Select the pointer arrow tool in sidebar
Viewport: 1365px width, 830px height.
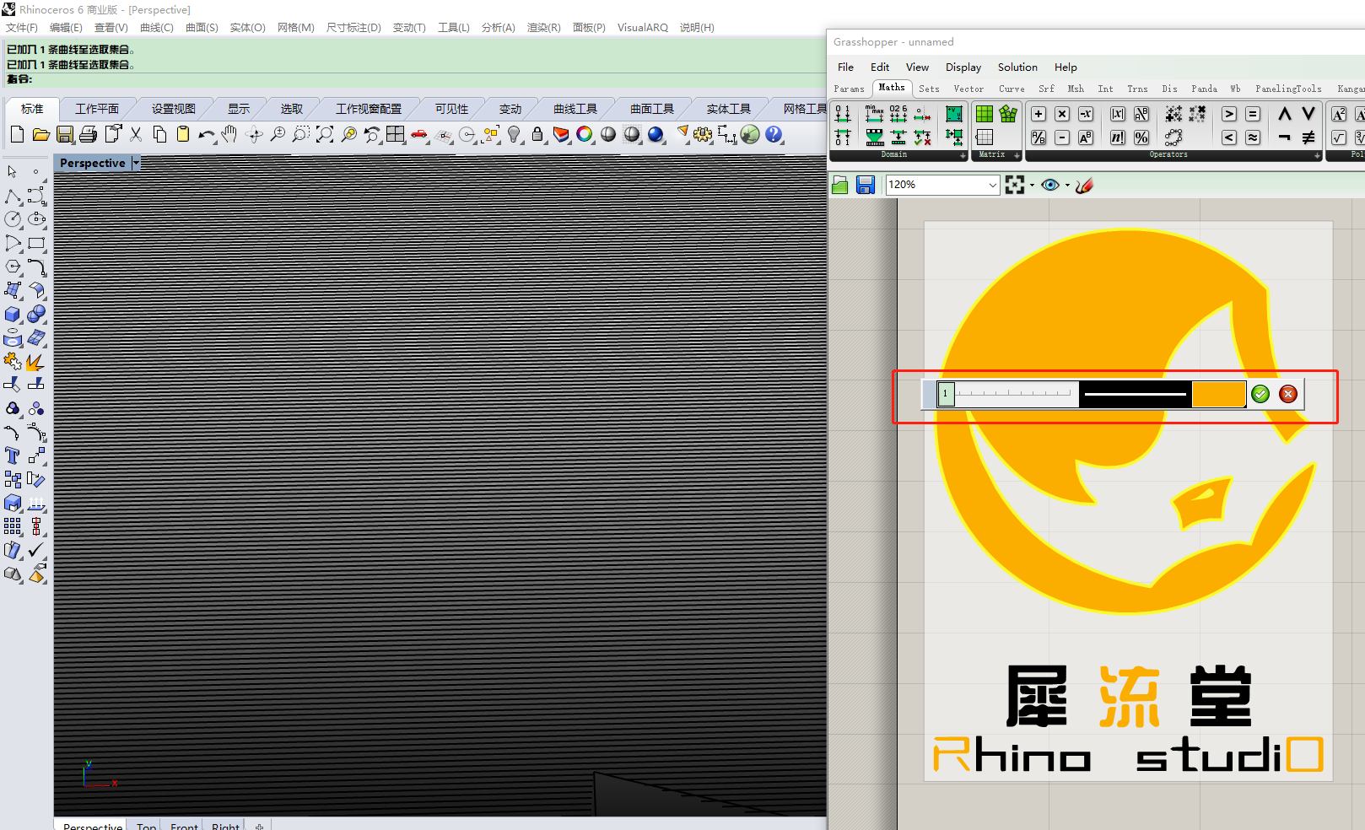[13, 172]
